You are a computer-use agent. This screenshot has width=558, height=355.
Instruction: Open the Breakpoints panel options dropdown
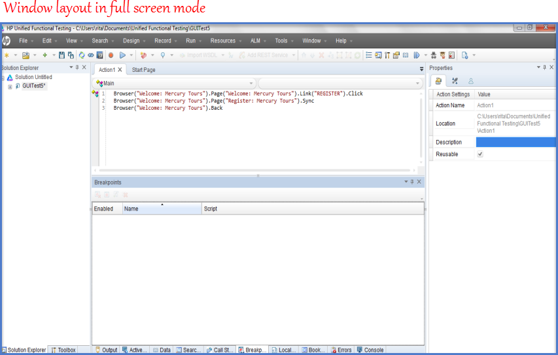(x=406, y=182)
